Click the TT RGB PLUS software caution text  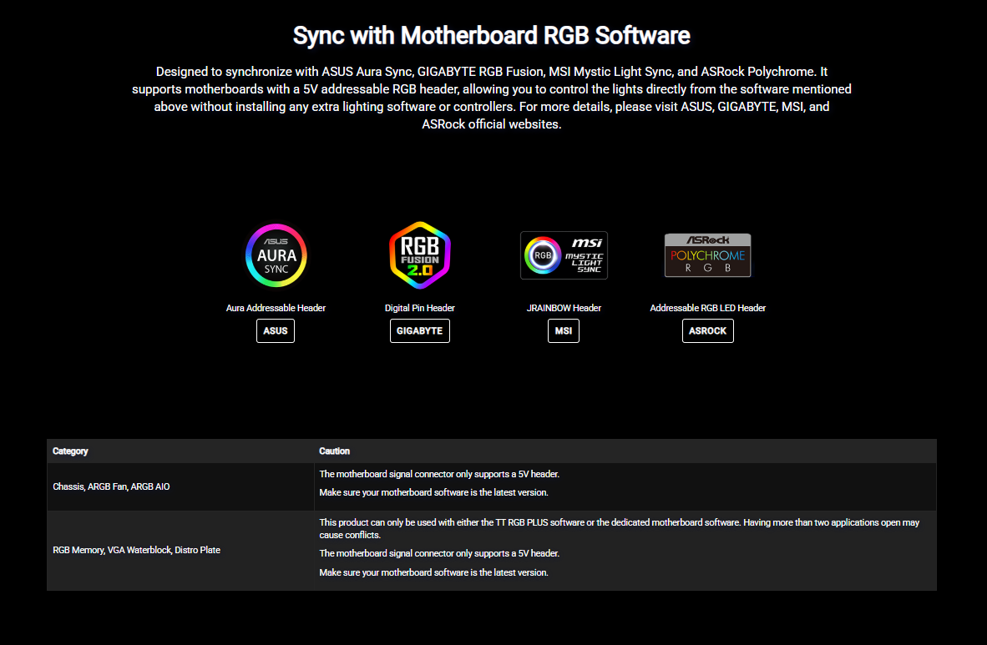coord(618,528)
